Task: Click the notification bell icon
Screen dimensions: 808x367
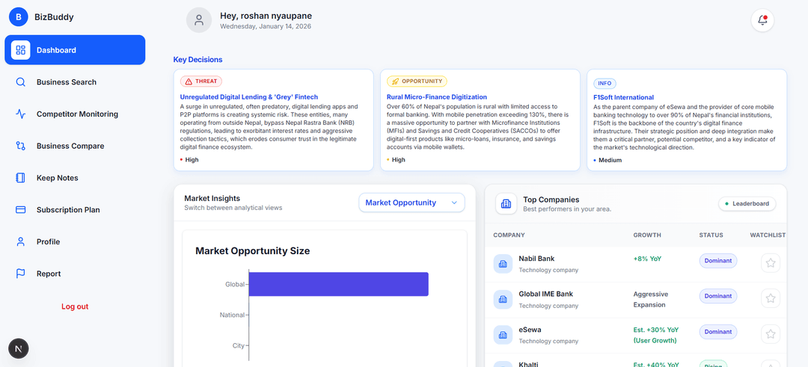Action: 762,20
